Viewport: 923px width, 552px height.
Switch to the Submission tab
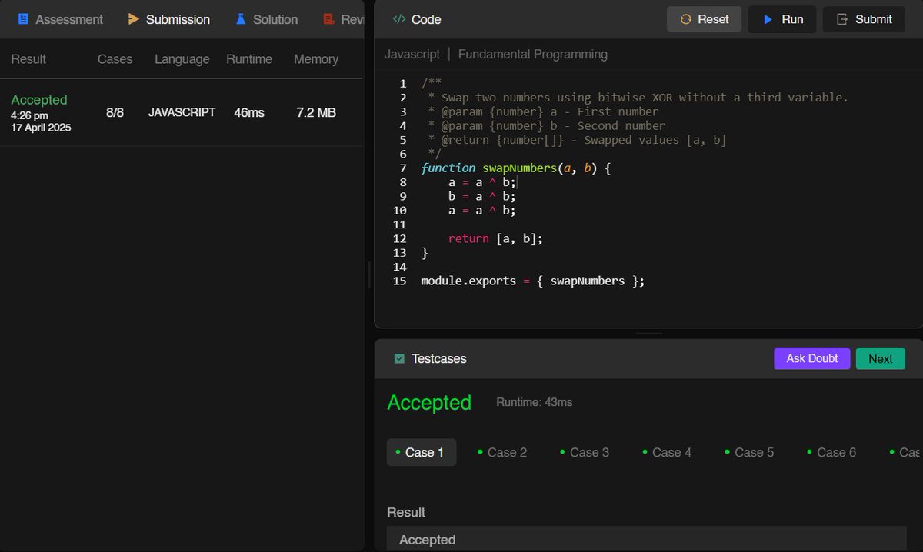click(168, 19)
